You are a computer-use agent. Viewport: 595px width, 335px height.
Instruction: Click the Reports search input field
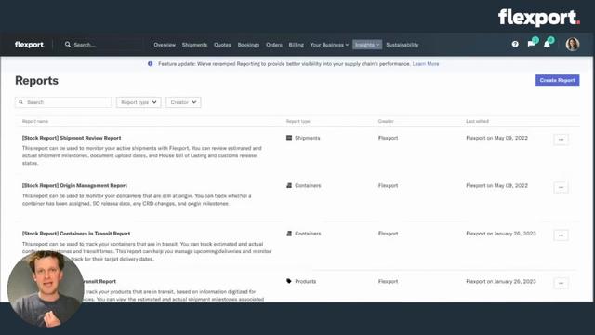(63, 102)
